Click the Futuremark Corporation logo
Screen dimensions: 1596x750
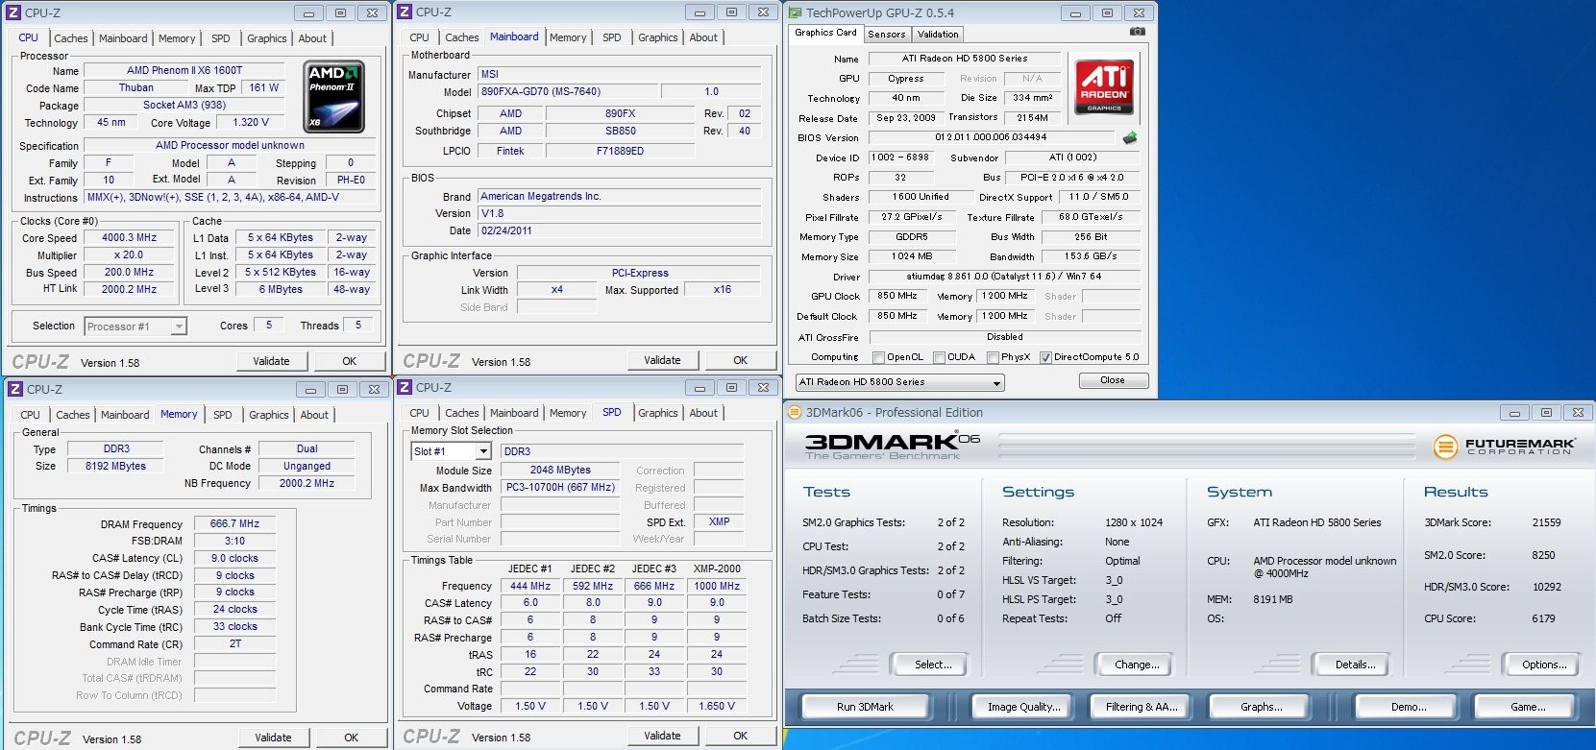[x=1504, y=447]
